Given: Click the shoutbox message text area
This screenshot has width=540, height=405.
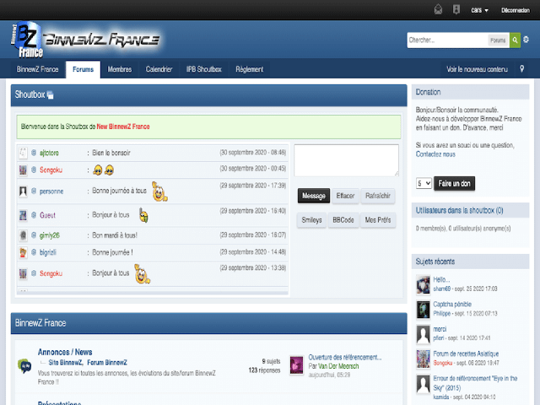Looking at the screenshot, I should (x=346, y=160).
